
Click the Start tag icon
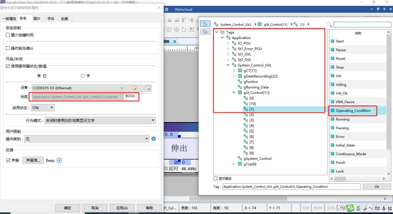332,41
